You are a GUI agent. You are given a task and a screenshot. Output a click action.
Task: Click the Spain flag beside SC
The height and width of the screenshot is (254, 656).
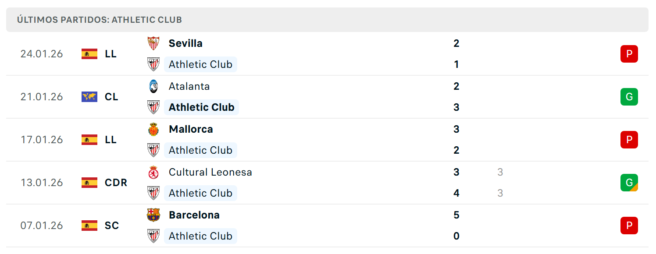coord(89,226)
